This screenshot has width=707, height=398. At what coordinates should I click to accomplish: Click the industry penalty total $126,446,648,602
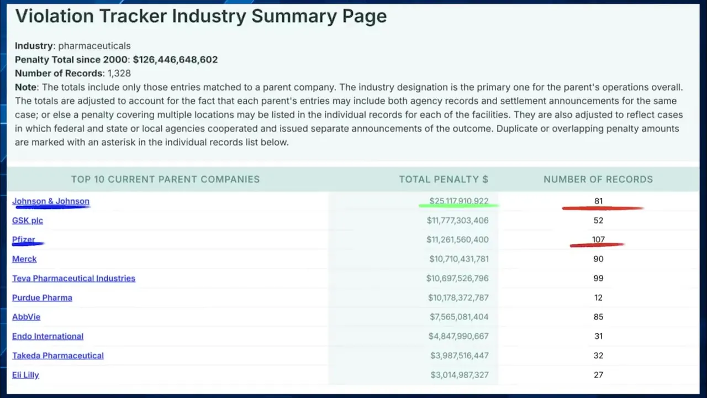(x=175, y=60)
